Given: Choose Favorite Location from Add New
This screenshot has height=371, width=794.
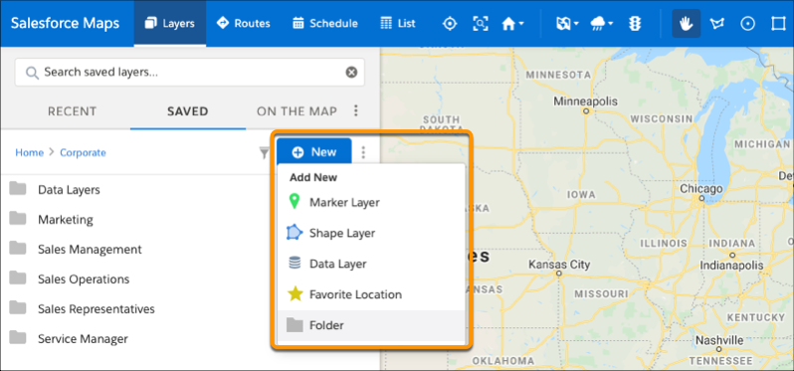Looking at the screenshot, I should tap(371, 294).
